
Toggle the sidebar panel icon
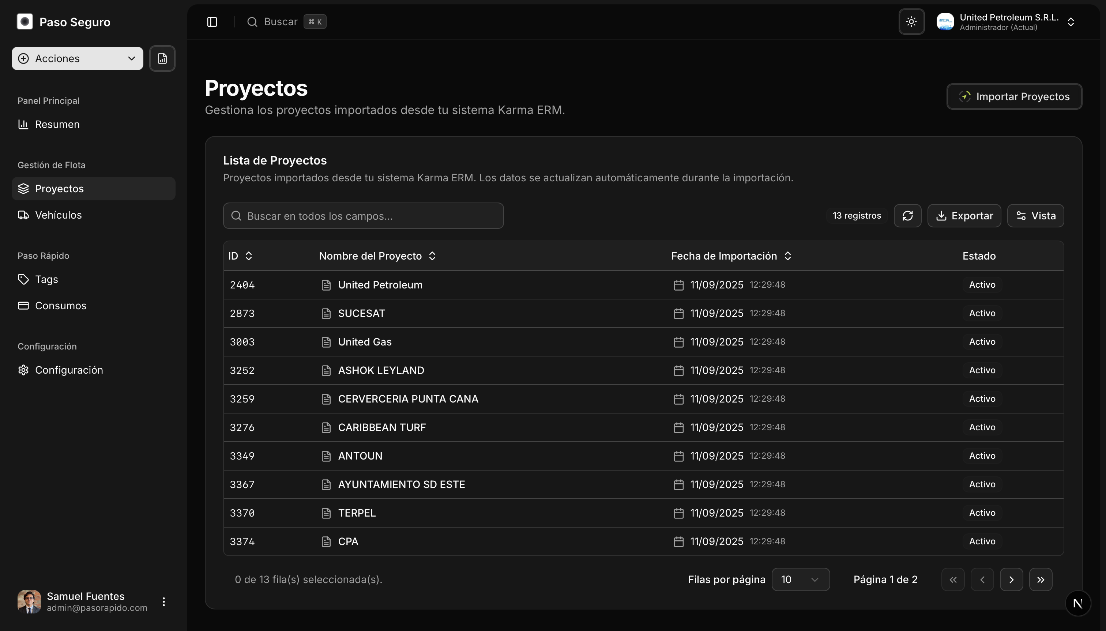pyautogui.click(x=212, y=22)
